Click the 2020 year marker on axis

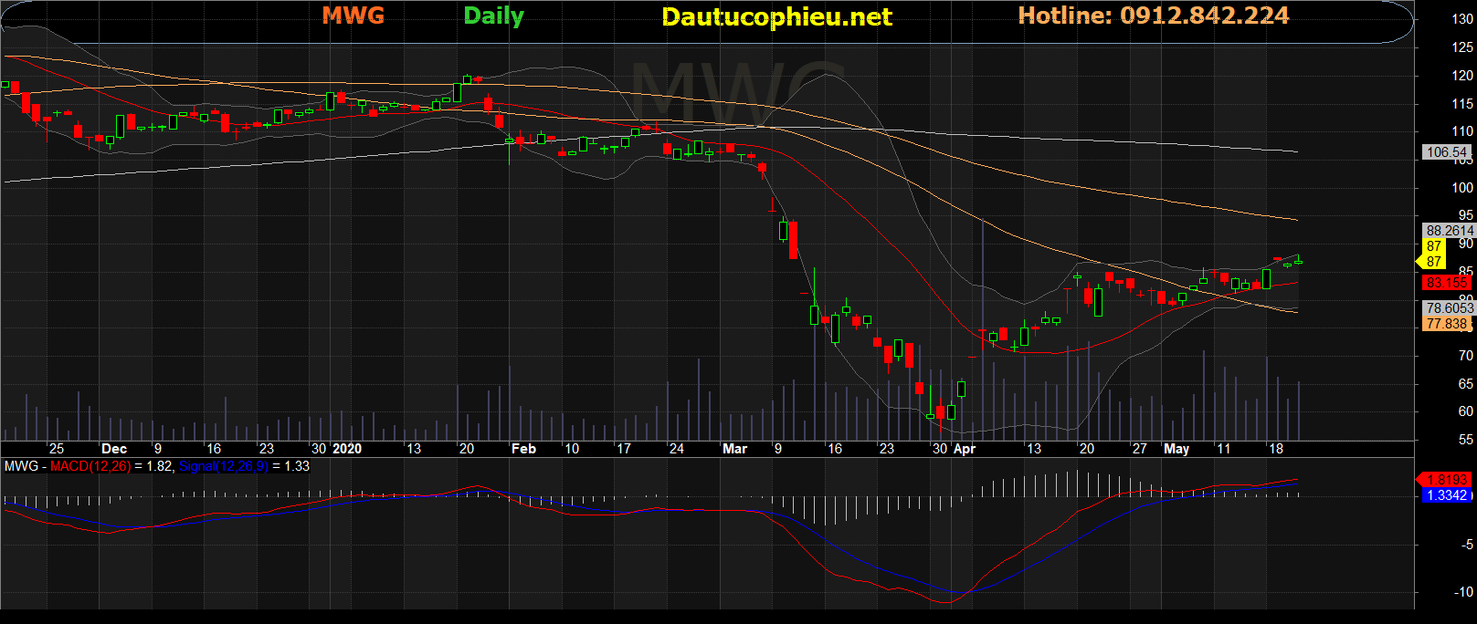347,449
